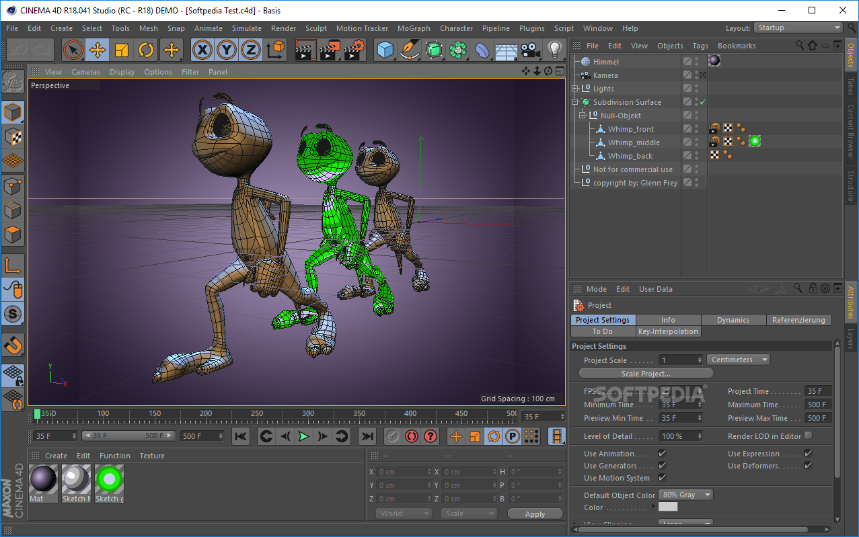Toggle the Subdivision Surface green checkmark
Viewport: 859px width, 537px height.
point(702,101)
